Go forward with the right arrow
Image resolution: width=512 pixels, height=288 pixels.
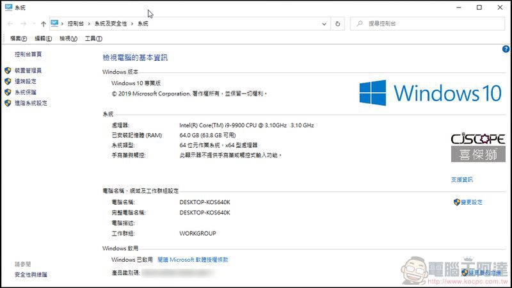[x=23, y=24]
